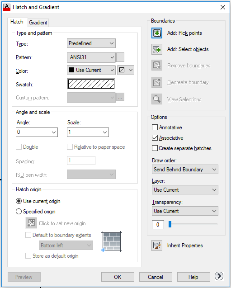This screenshot has width=231, height=288.
Task: Uncheck the Associative option
Action: click(x=155, y=138)
